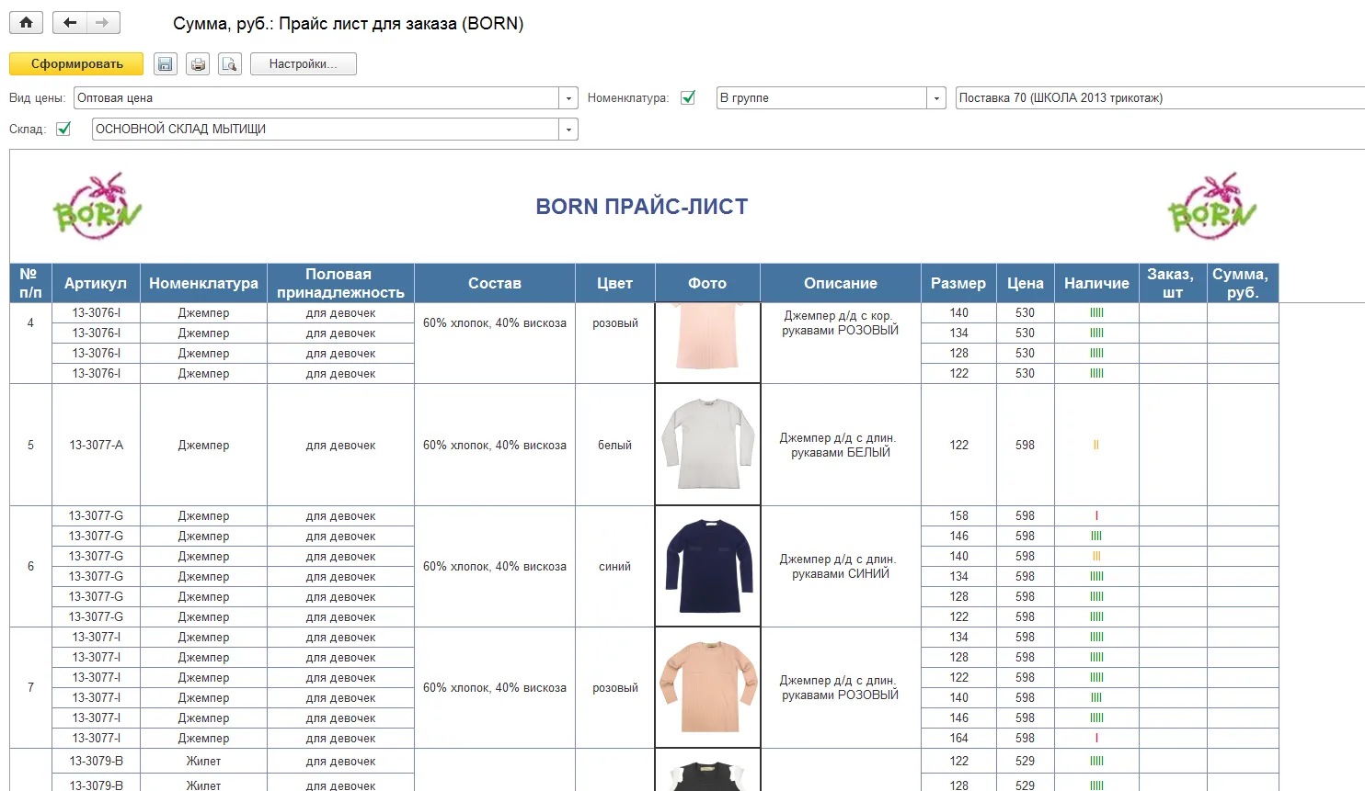Screen dimensions: 1365x791
Task: Click the Заказ, шт column header
Action: point(1173,283)
